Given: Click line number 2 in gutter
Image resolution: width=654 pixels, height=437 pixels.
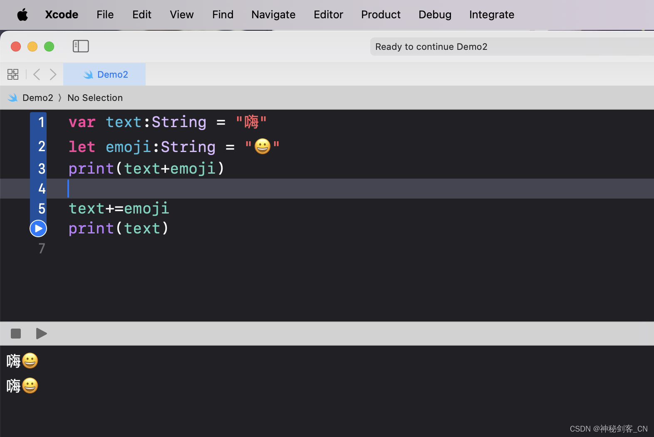Looking at the screenshot, I should point(42,146).
